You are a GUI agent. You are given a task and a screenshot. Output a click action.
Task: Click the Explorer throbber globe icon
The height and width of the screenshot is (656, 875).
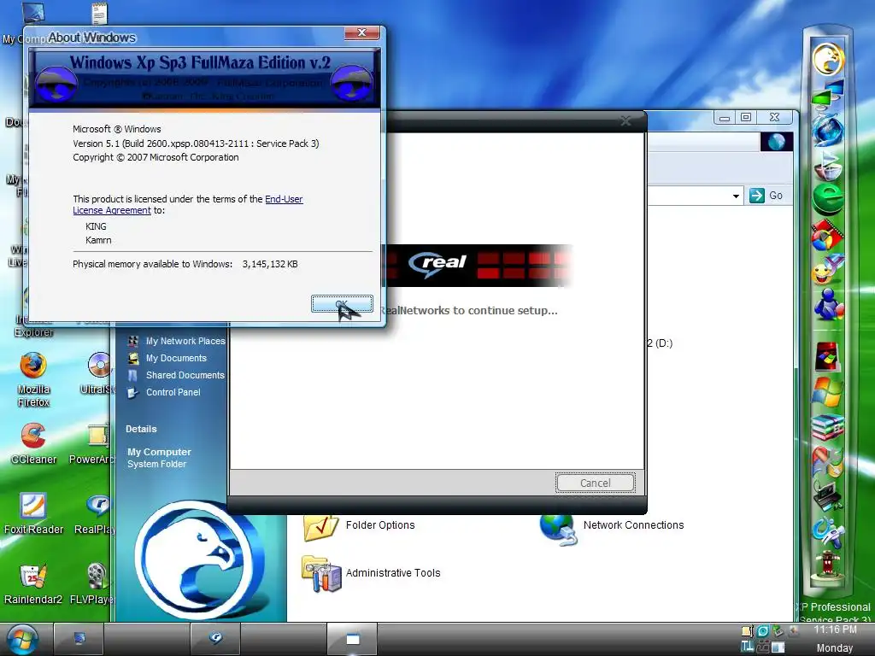pyautogui.click(x=776, y=142)
